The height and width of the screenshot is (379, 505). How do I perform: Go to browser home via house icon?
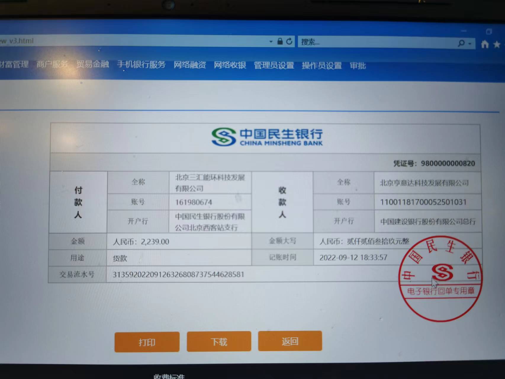pos(485,44)
